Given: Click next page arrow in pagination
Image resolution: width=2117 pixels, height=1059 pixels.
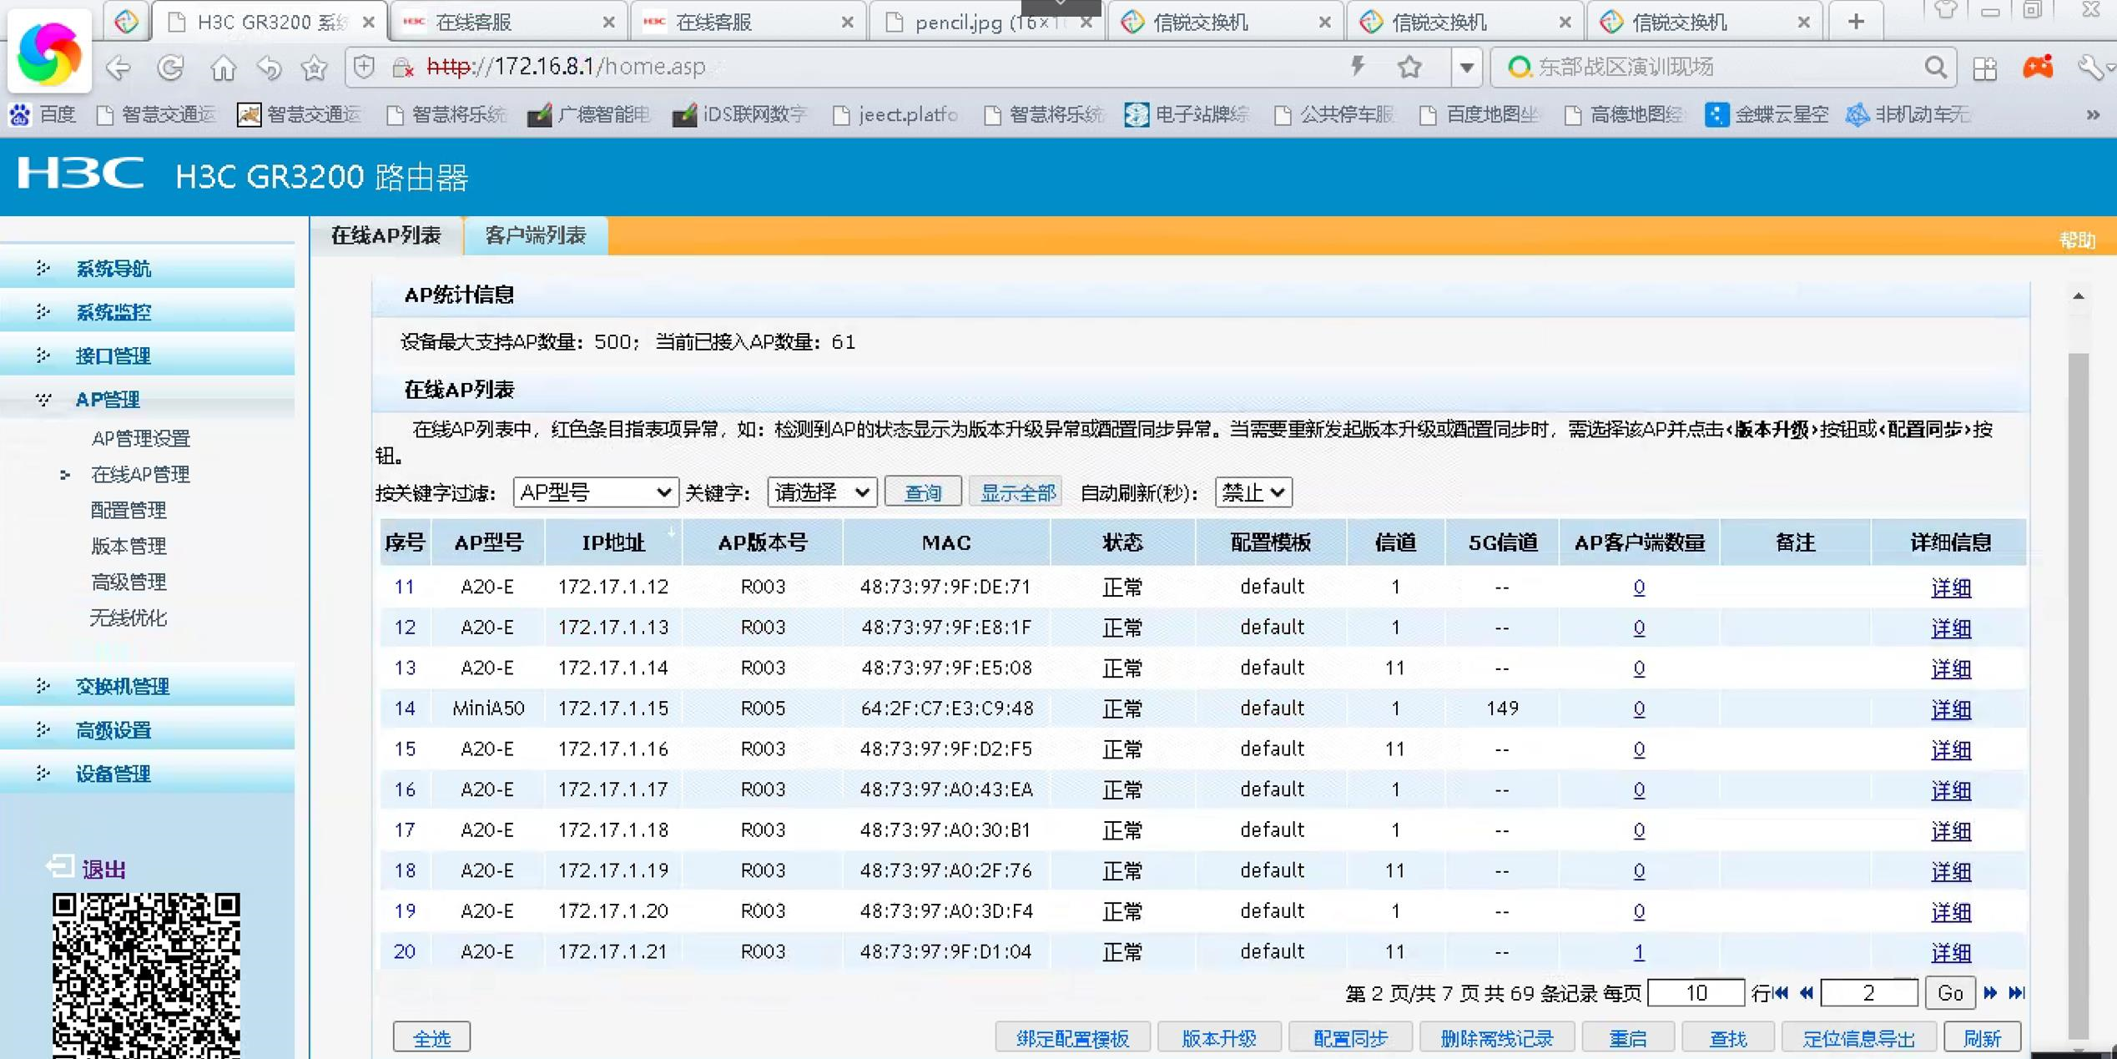Looking at the screenshot, I should coord(1991,993).
